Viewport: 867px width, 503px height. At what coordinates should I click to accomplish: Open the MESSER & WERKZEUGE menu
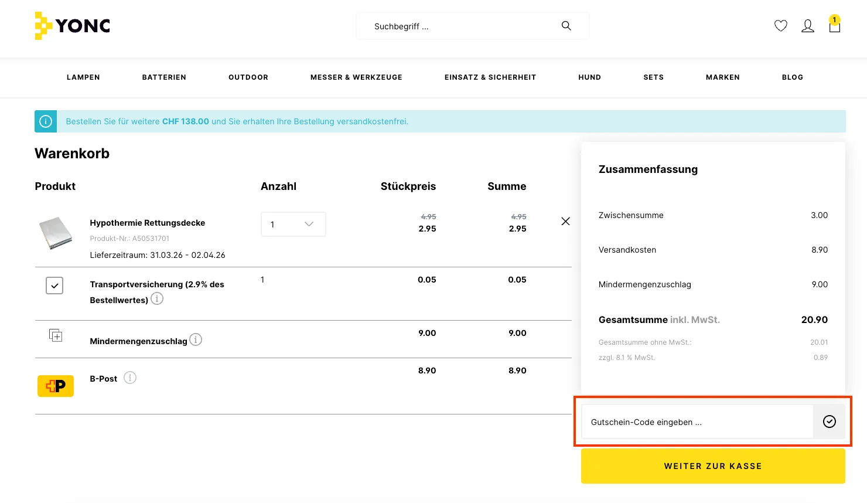[x=356, y=77]
